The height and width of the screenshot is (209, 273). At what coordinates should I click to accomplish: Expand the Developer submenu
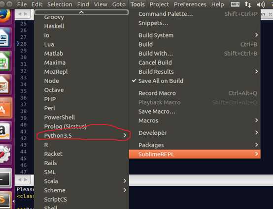pyautogui.click(x=195, y=133)
